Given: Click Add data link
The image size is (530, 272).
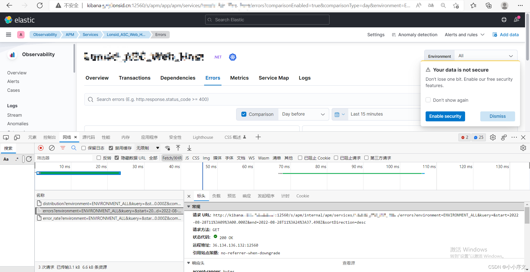Looking at the screenshot, I should tap(506, 35).
